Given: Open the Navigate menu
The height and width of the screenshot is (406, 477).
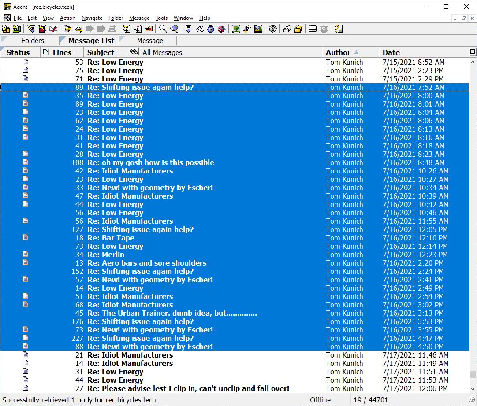Looking at the screenshot, I should [92, 18].
